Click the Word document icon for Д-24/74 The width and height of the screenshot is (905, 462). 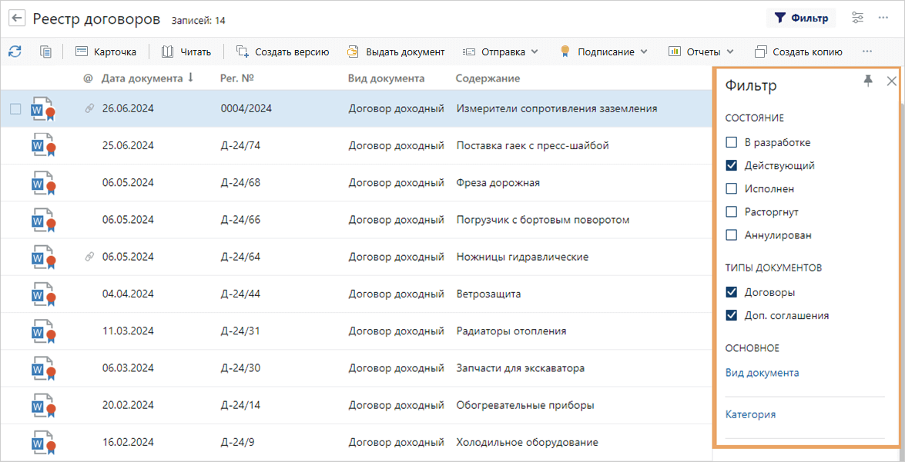42,146
